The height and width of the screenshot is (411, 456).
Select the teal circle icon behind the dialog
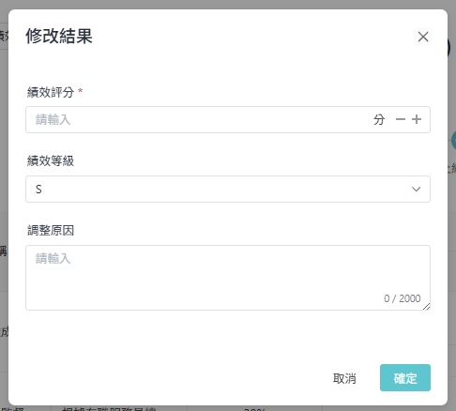click(x=453, y=141)
